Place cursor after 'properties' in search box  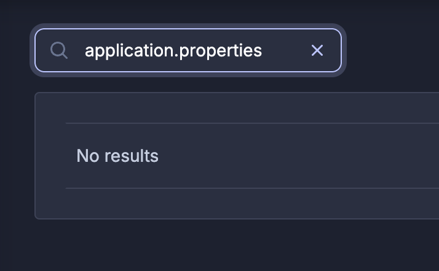(x=263, y=50)
